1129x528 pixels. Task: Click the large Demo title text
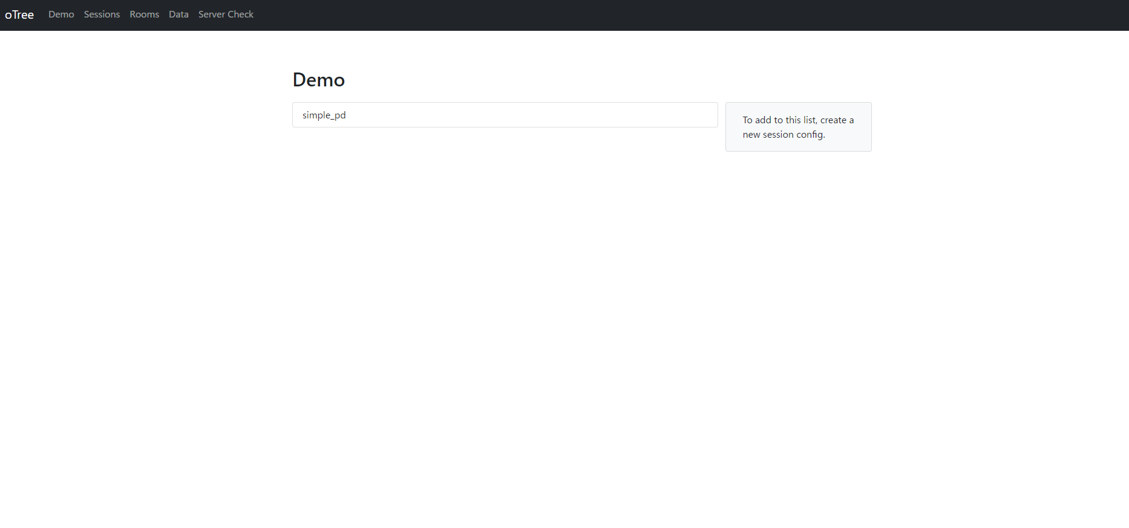[318, 80]
